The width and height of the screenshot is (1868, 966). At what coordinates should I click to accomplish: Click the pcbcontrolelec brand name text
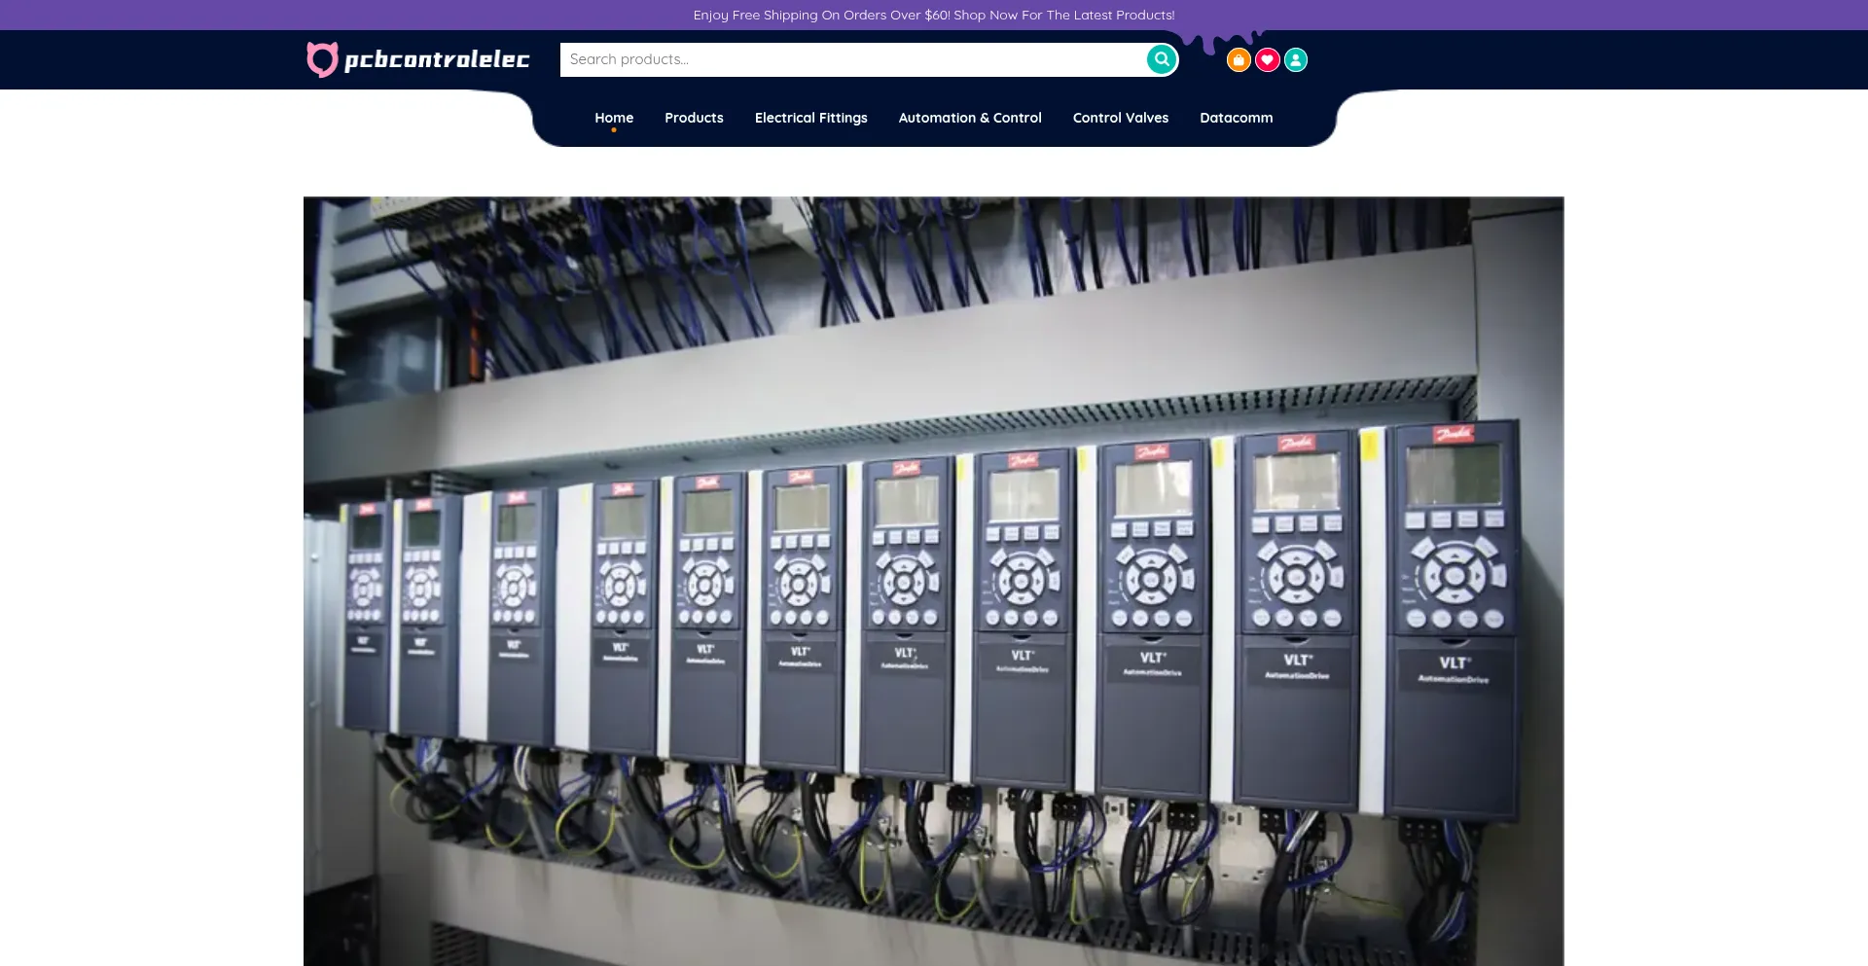point(437,59)
